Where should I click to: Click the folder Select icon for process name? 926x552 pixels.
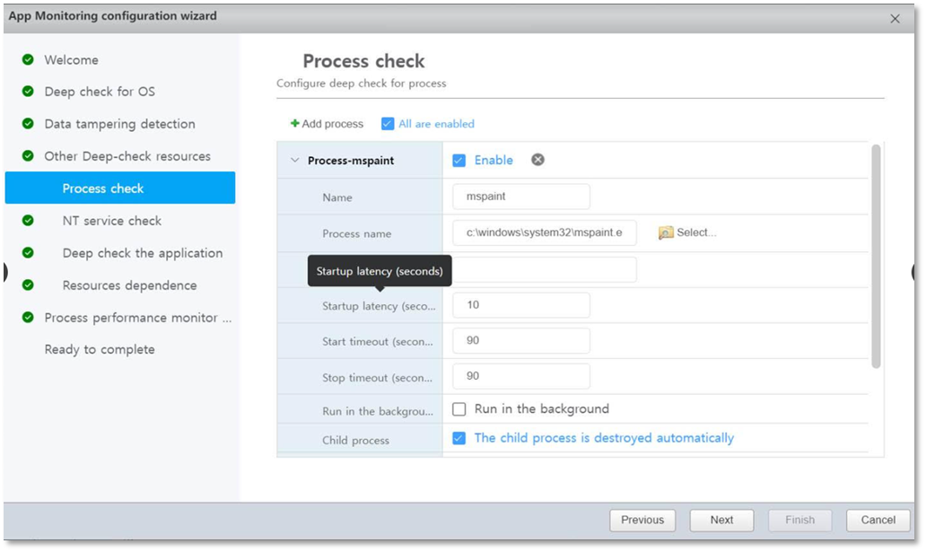pyautogui.click(x=666, y=232)
